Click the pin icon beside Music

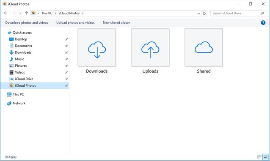pos(66,59)
